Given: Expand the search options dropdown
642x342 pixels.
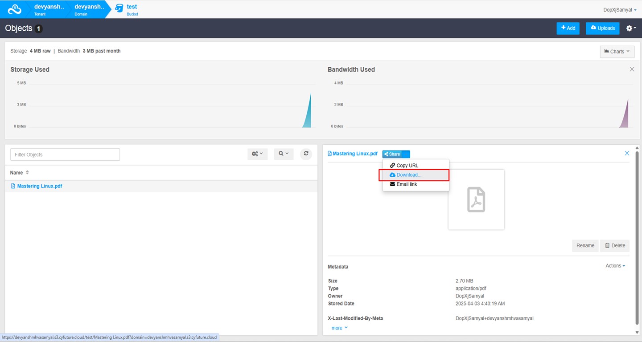Looking at the screenshot, I should pyautogui.click(x=284, y=154).
